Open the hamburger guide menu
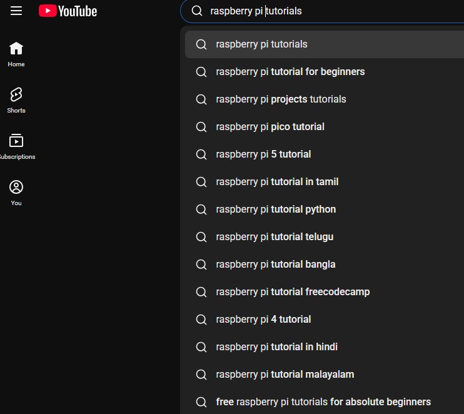The image size is (464, 414). point(16,11)
